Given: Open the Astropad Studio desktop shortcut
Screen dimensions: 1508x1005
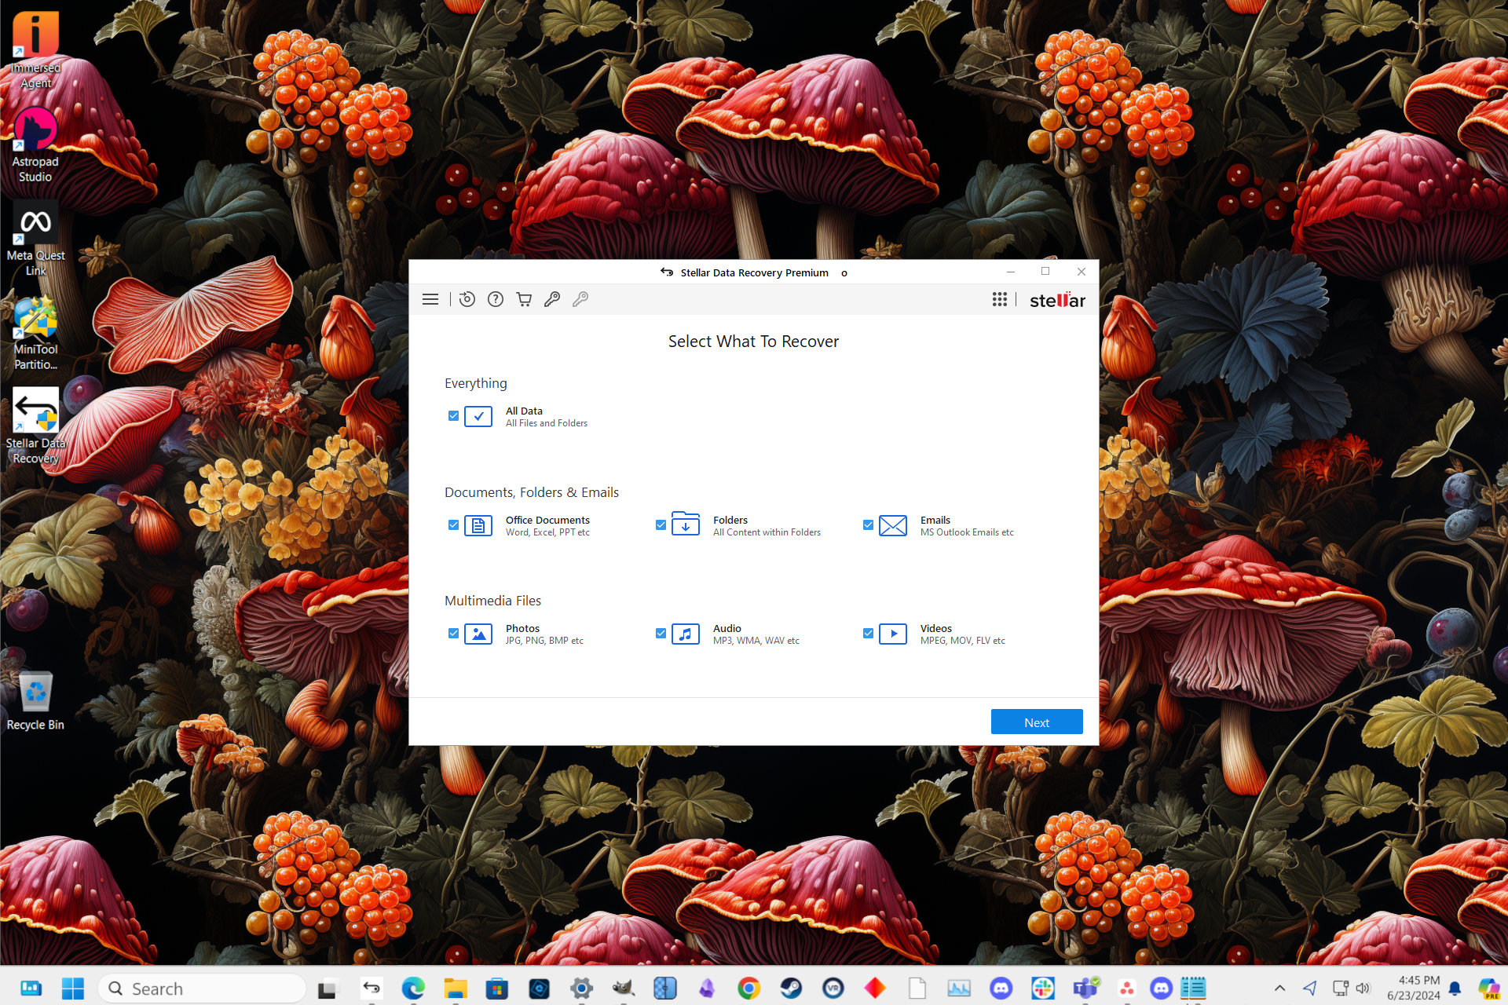Looking at the screenshot, I should coord(35,144).
